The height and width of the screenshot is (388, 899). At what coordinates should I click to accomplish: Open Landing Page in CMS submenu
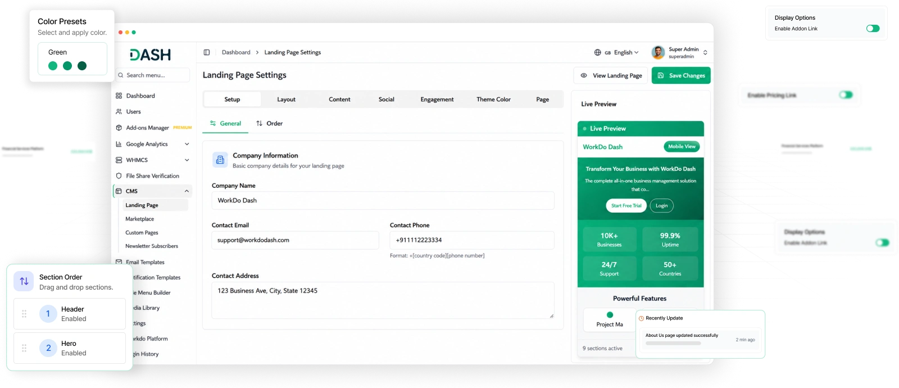coord(155,205)
